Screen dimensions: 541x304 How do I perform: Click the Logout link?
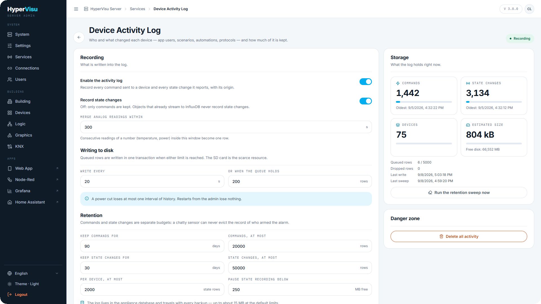(33, 294)
